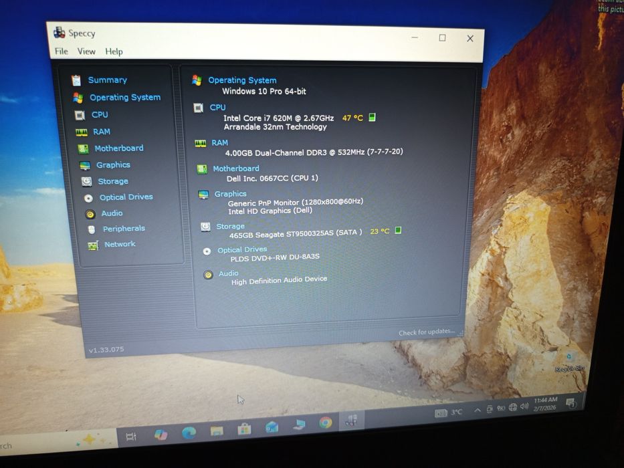Click the Audio heading in summary panel

point(229,273)
